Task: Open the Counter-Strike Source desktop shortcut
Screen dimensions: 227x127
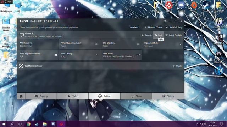Action: pyautogui.click(x=219, y=24)
